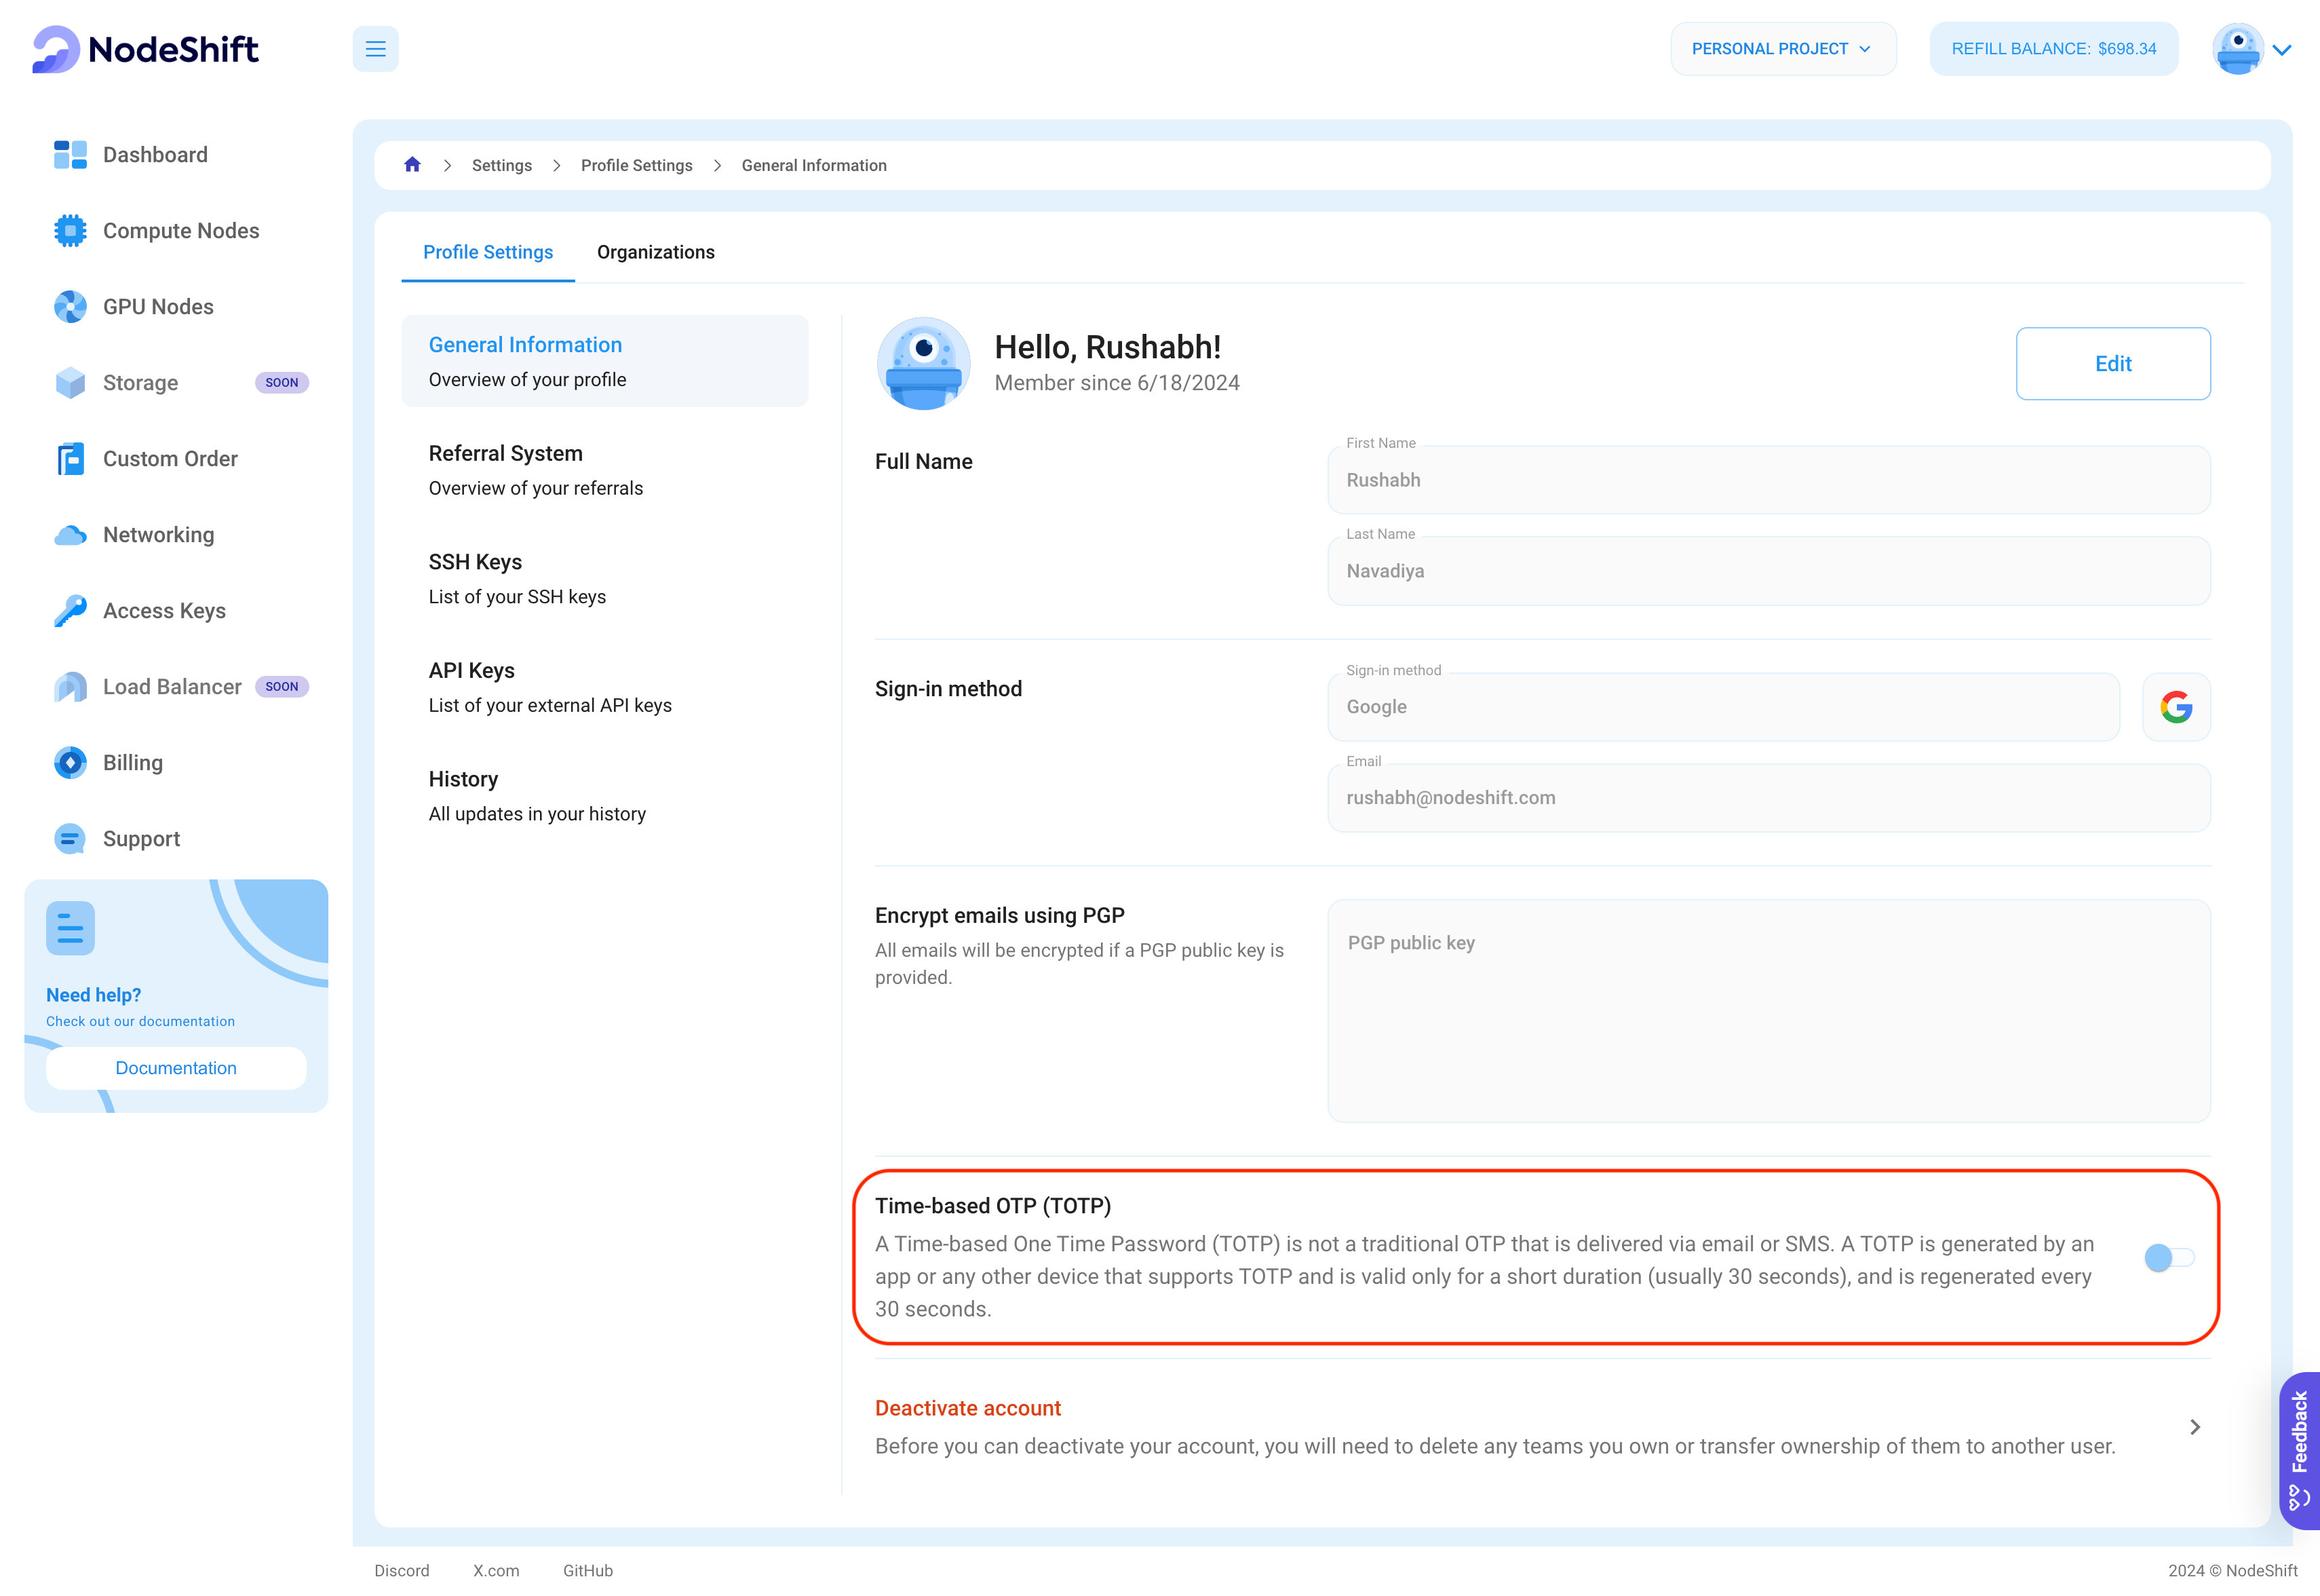Click the hamburger menu icon

coord(376,47)
